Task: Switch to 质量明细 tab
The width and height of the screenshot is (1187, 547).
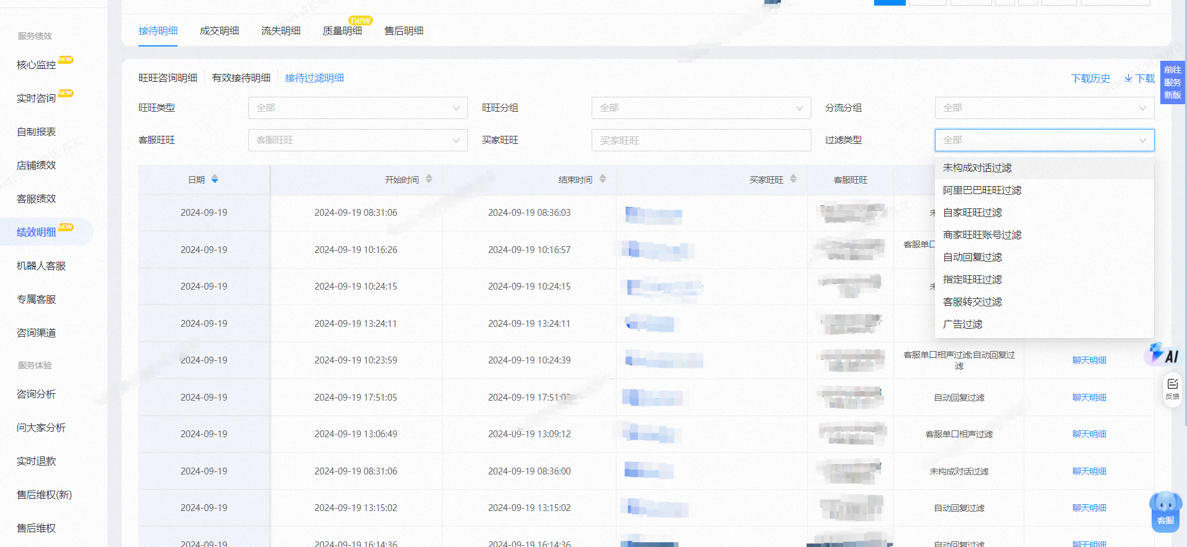Action: pyautogui.click(x=342, y=31)
